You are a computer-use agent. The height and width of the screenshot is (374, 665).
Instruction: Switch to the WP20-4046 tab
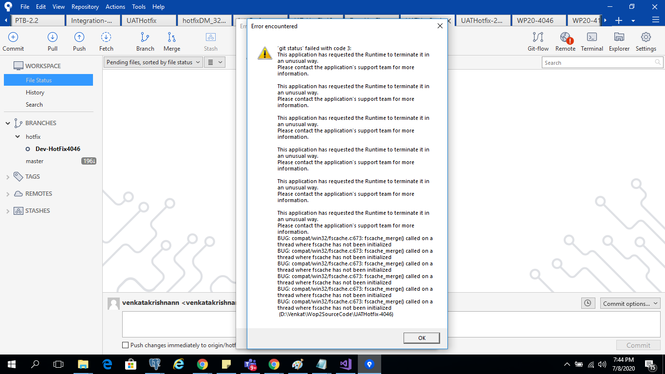(x=539, y=20)
